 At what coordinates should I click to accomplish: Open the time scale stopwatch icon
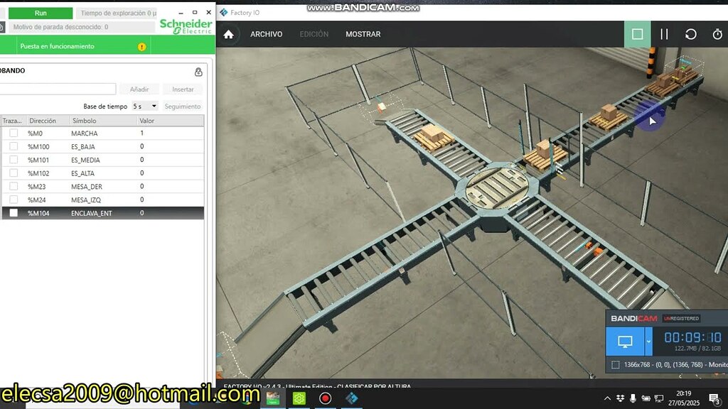click(x=715, y=33)
